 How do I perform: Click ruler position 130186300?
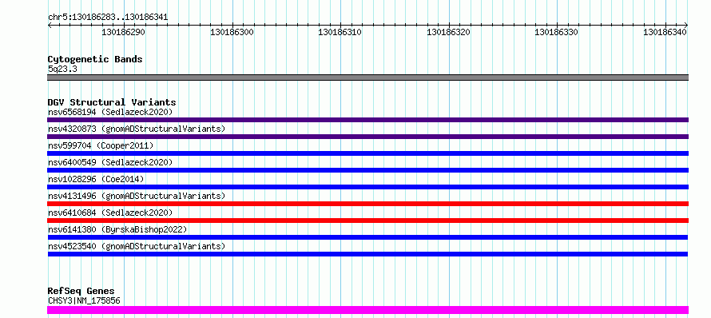pos(232,32)
